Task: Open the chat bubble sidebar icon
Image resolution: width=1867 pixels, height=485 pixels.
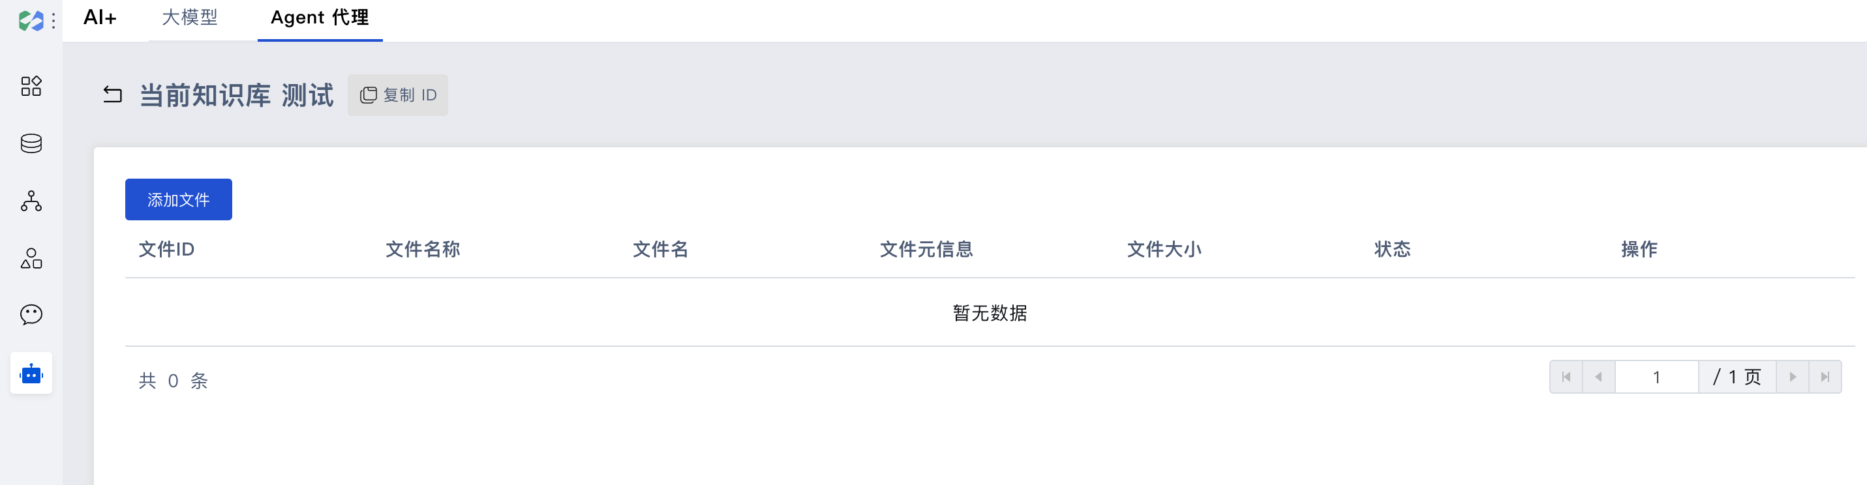Action: pos(31,315)
